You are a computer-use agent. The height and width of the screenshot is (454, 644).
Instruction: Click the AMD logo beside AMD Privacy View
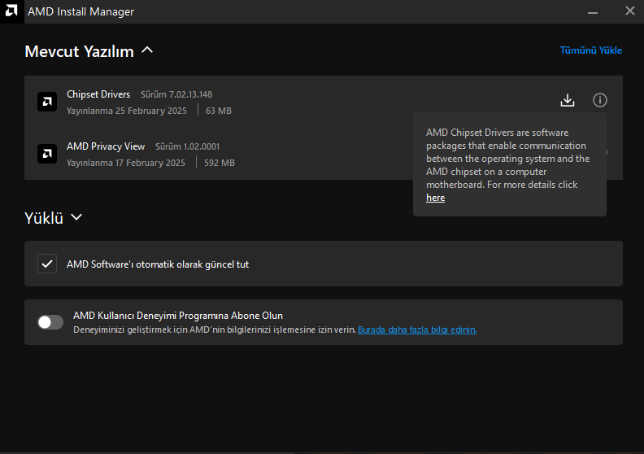(x=47, y=154)
